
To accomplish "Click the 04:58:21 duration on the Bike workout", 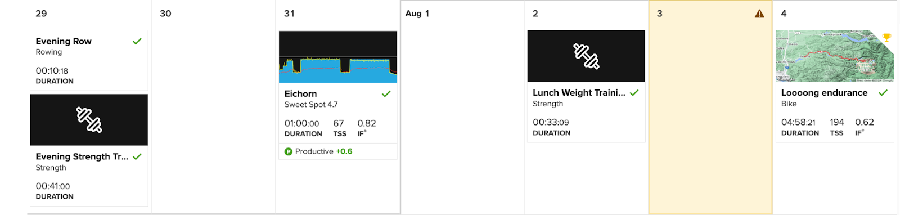I will tap(798, 122).
